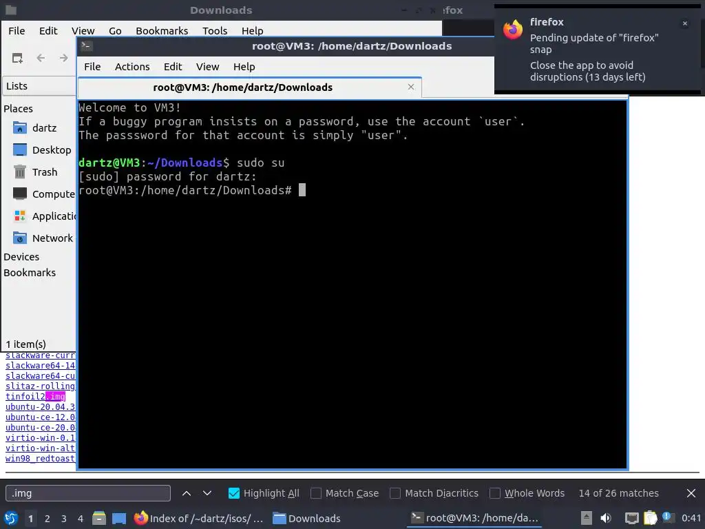This screenshot has width=705, height=529.
Task: Click the Bookmarks section header in sidebar
Action: point(30,273)
